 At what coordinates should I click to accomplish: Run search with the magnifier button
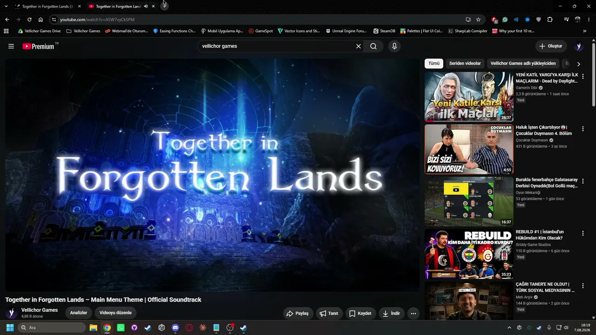click(x=373, y=46)
